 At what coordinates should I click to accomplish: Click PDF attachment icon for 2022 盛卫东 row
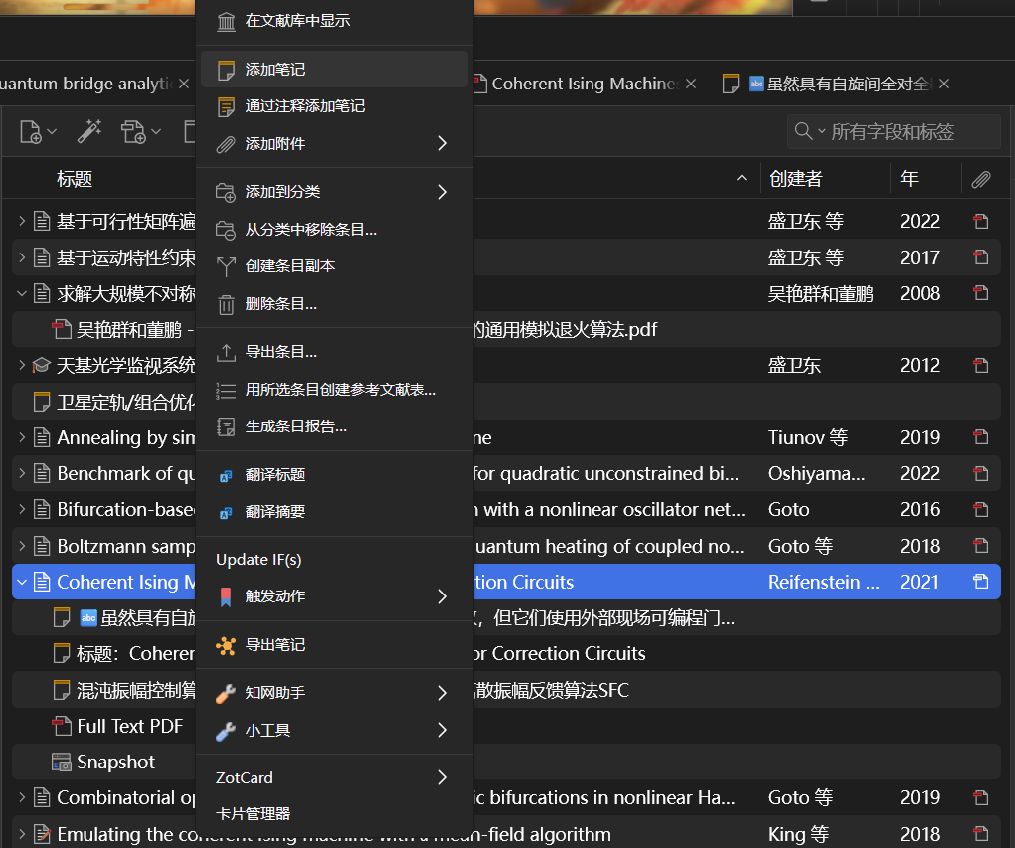click(981, 222)
